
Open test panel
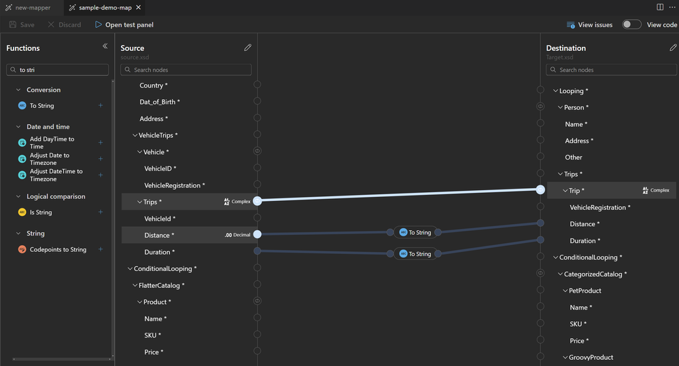pyautogui.click(x=124, y=24)
